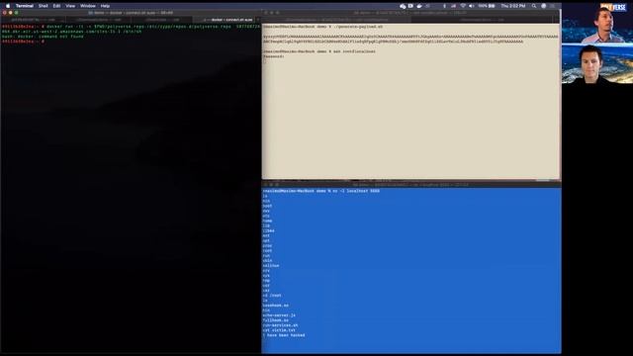
Task: Click the top presenter video thumbnail
Action: click(597, 23)
